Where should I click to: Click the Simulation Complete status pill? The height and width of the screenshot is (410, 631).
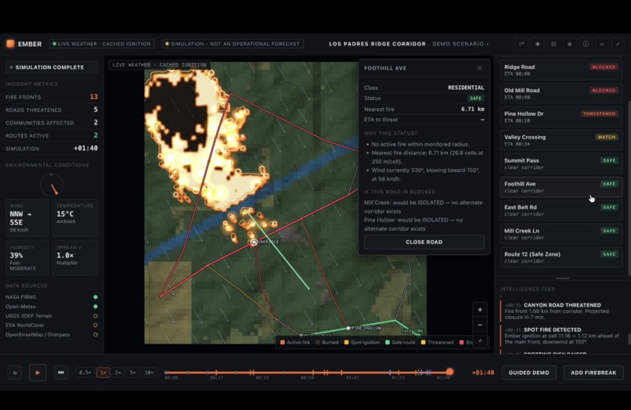coord(52,67)
